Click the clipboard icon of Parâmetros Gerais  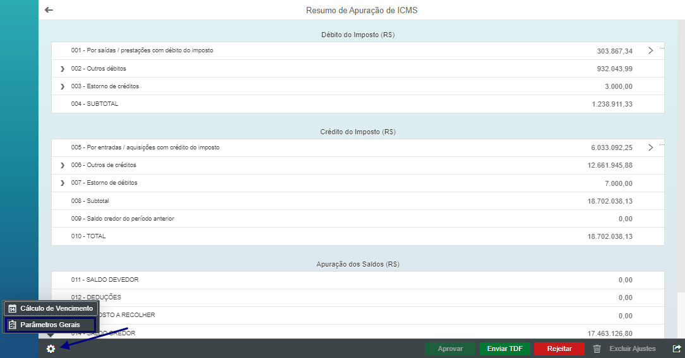(x=12, y=325)
